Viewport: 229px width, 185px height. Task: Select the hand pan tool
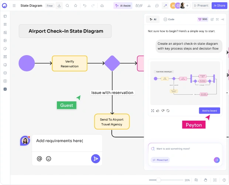[x=205, y=180]
